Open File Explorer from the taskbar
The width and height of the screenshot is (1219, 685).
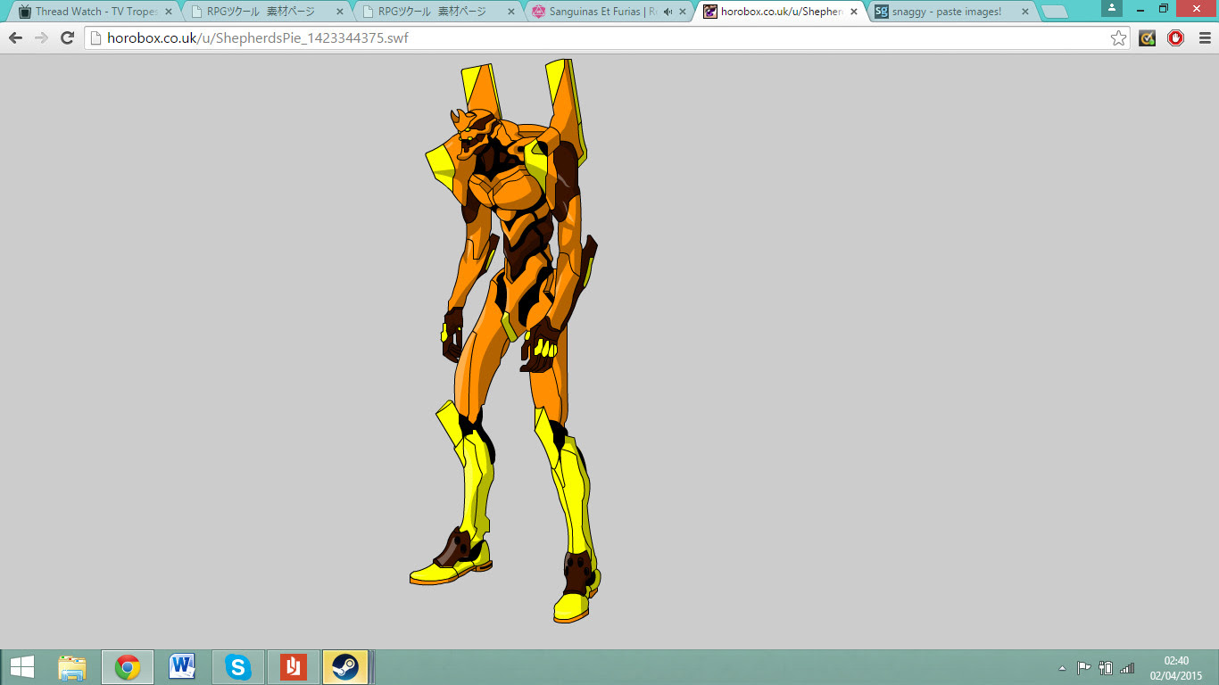tap(72, 667)
